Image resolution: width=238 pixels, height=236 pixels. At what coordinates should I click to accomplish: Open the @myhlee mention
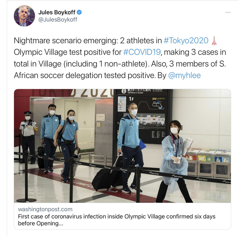pos(184,76)
